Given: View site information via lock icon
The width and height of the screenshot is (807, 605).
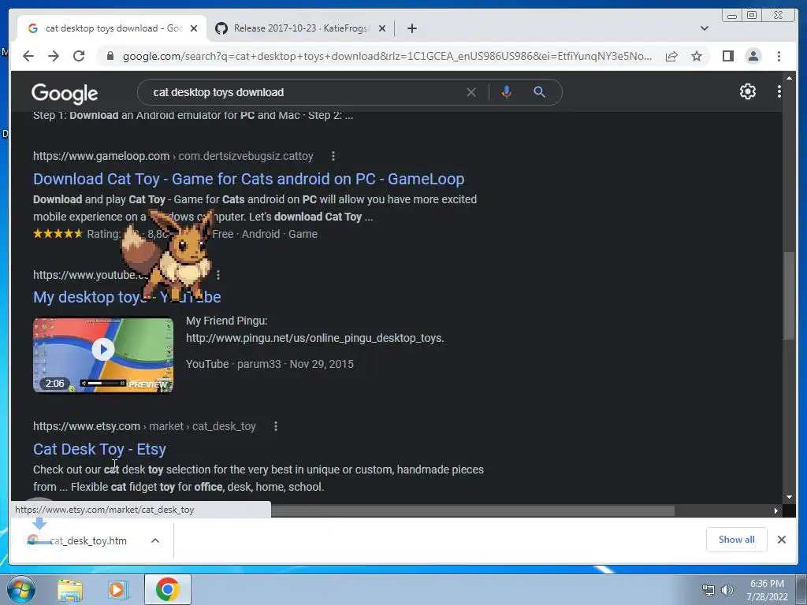Looking at the screenshot, I should click(110, 56).
